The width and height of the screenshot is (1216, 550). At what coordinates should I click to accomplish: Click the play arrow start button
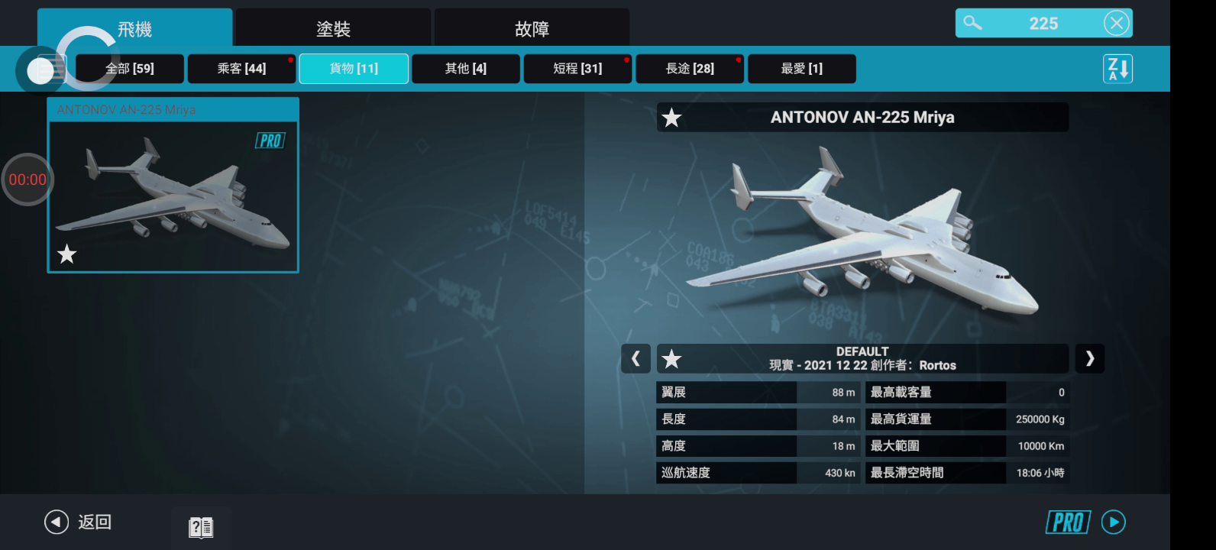(1114, 522)
